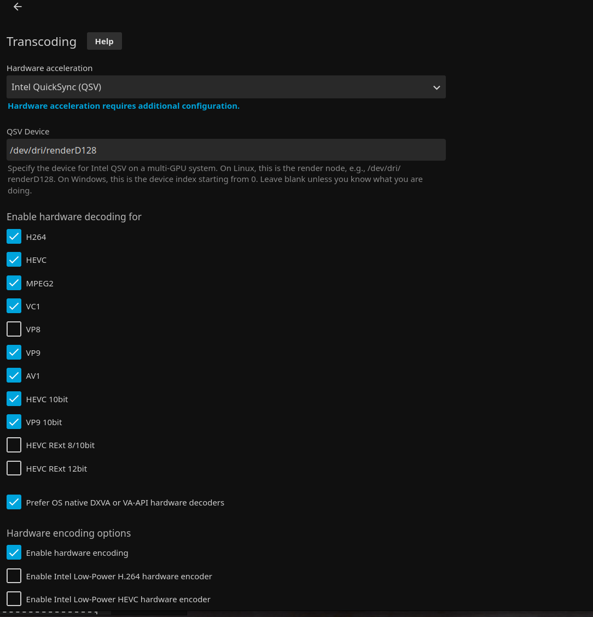The image size is (593, 617).
Task: Turn off VP9 hardware decoding
Action: pos(14,352)
